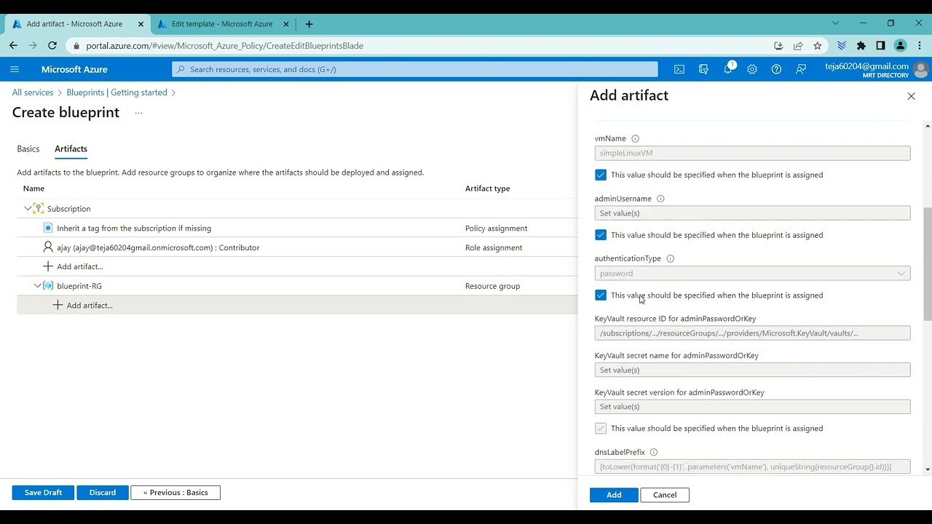Image resolution: width=932 pixels, height=524 pixels.
Task: Click Save Draft
Action: [x=43, y=493]
